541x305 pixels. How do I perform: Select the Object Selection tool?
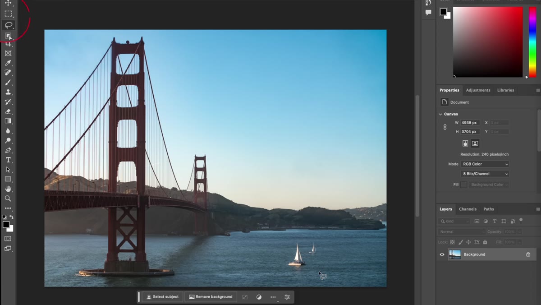click(x=8, y=36)
